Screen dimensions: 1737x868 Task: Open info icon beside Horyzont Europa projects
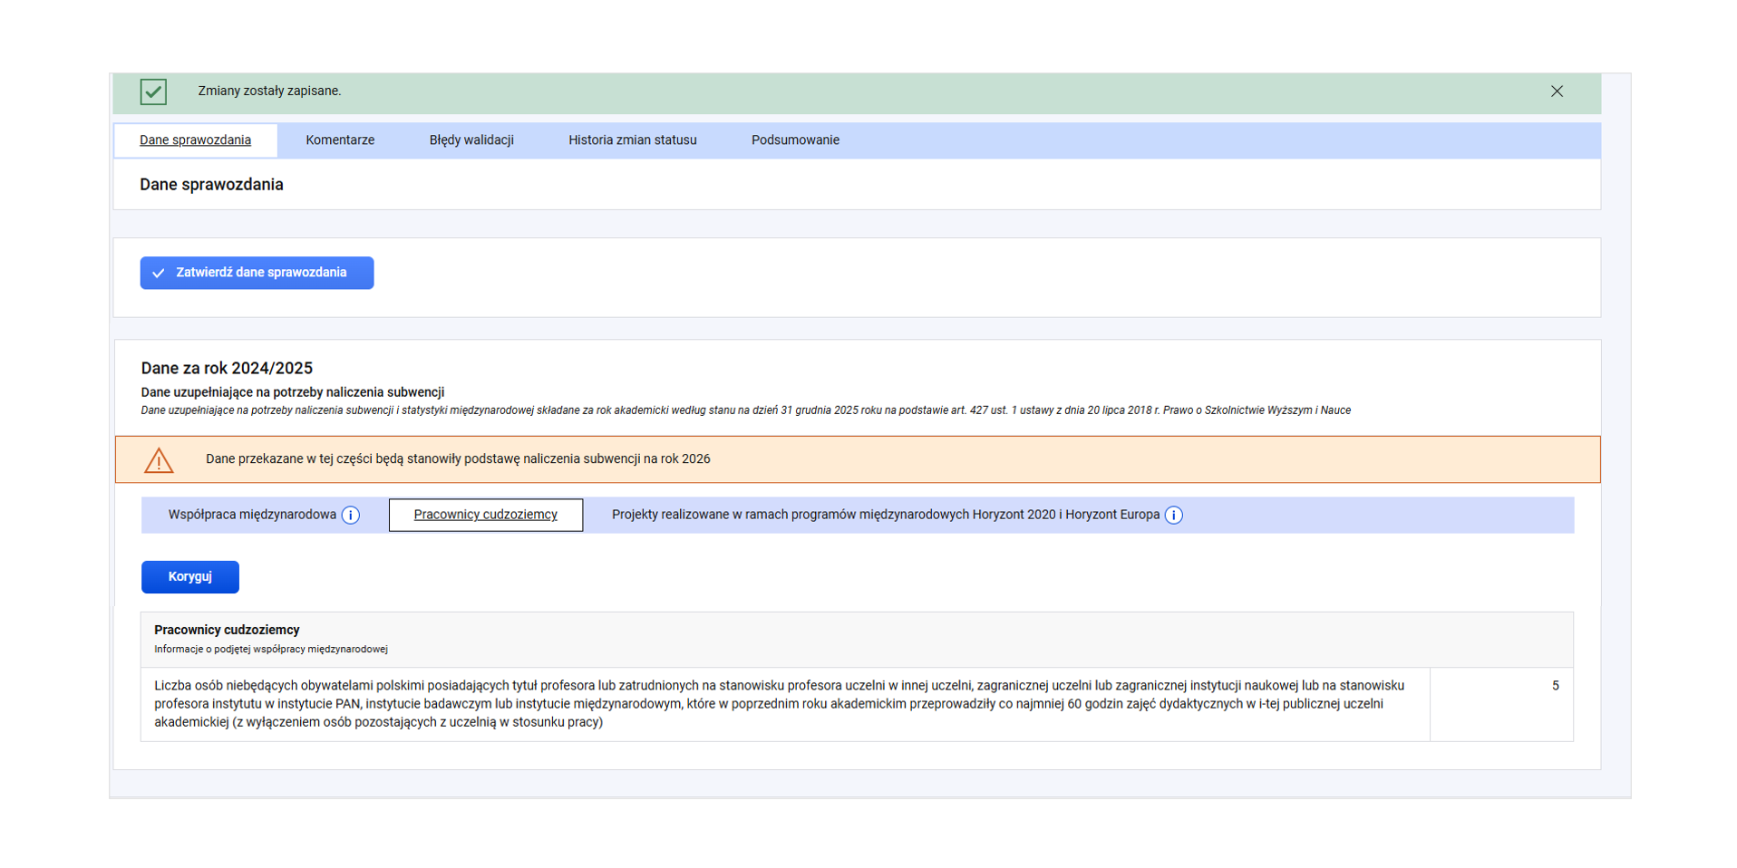1173,516
